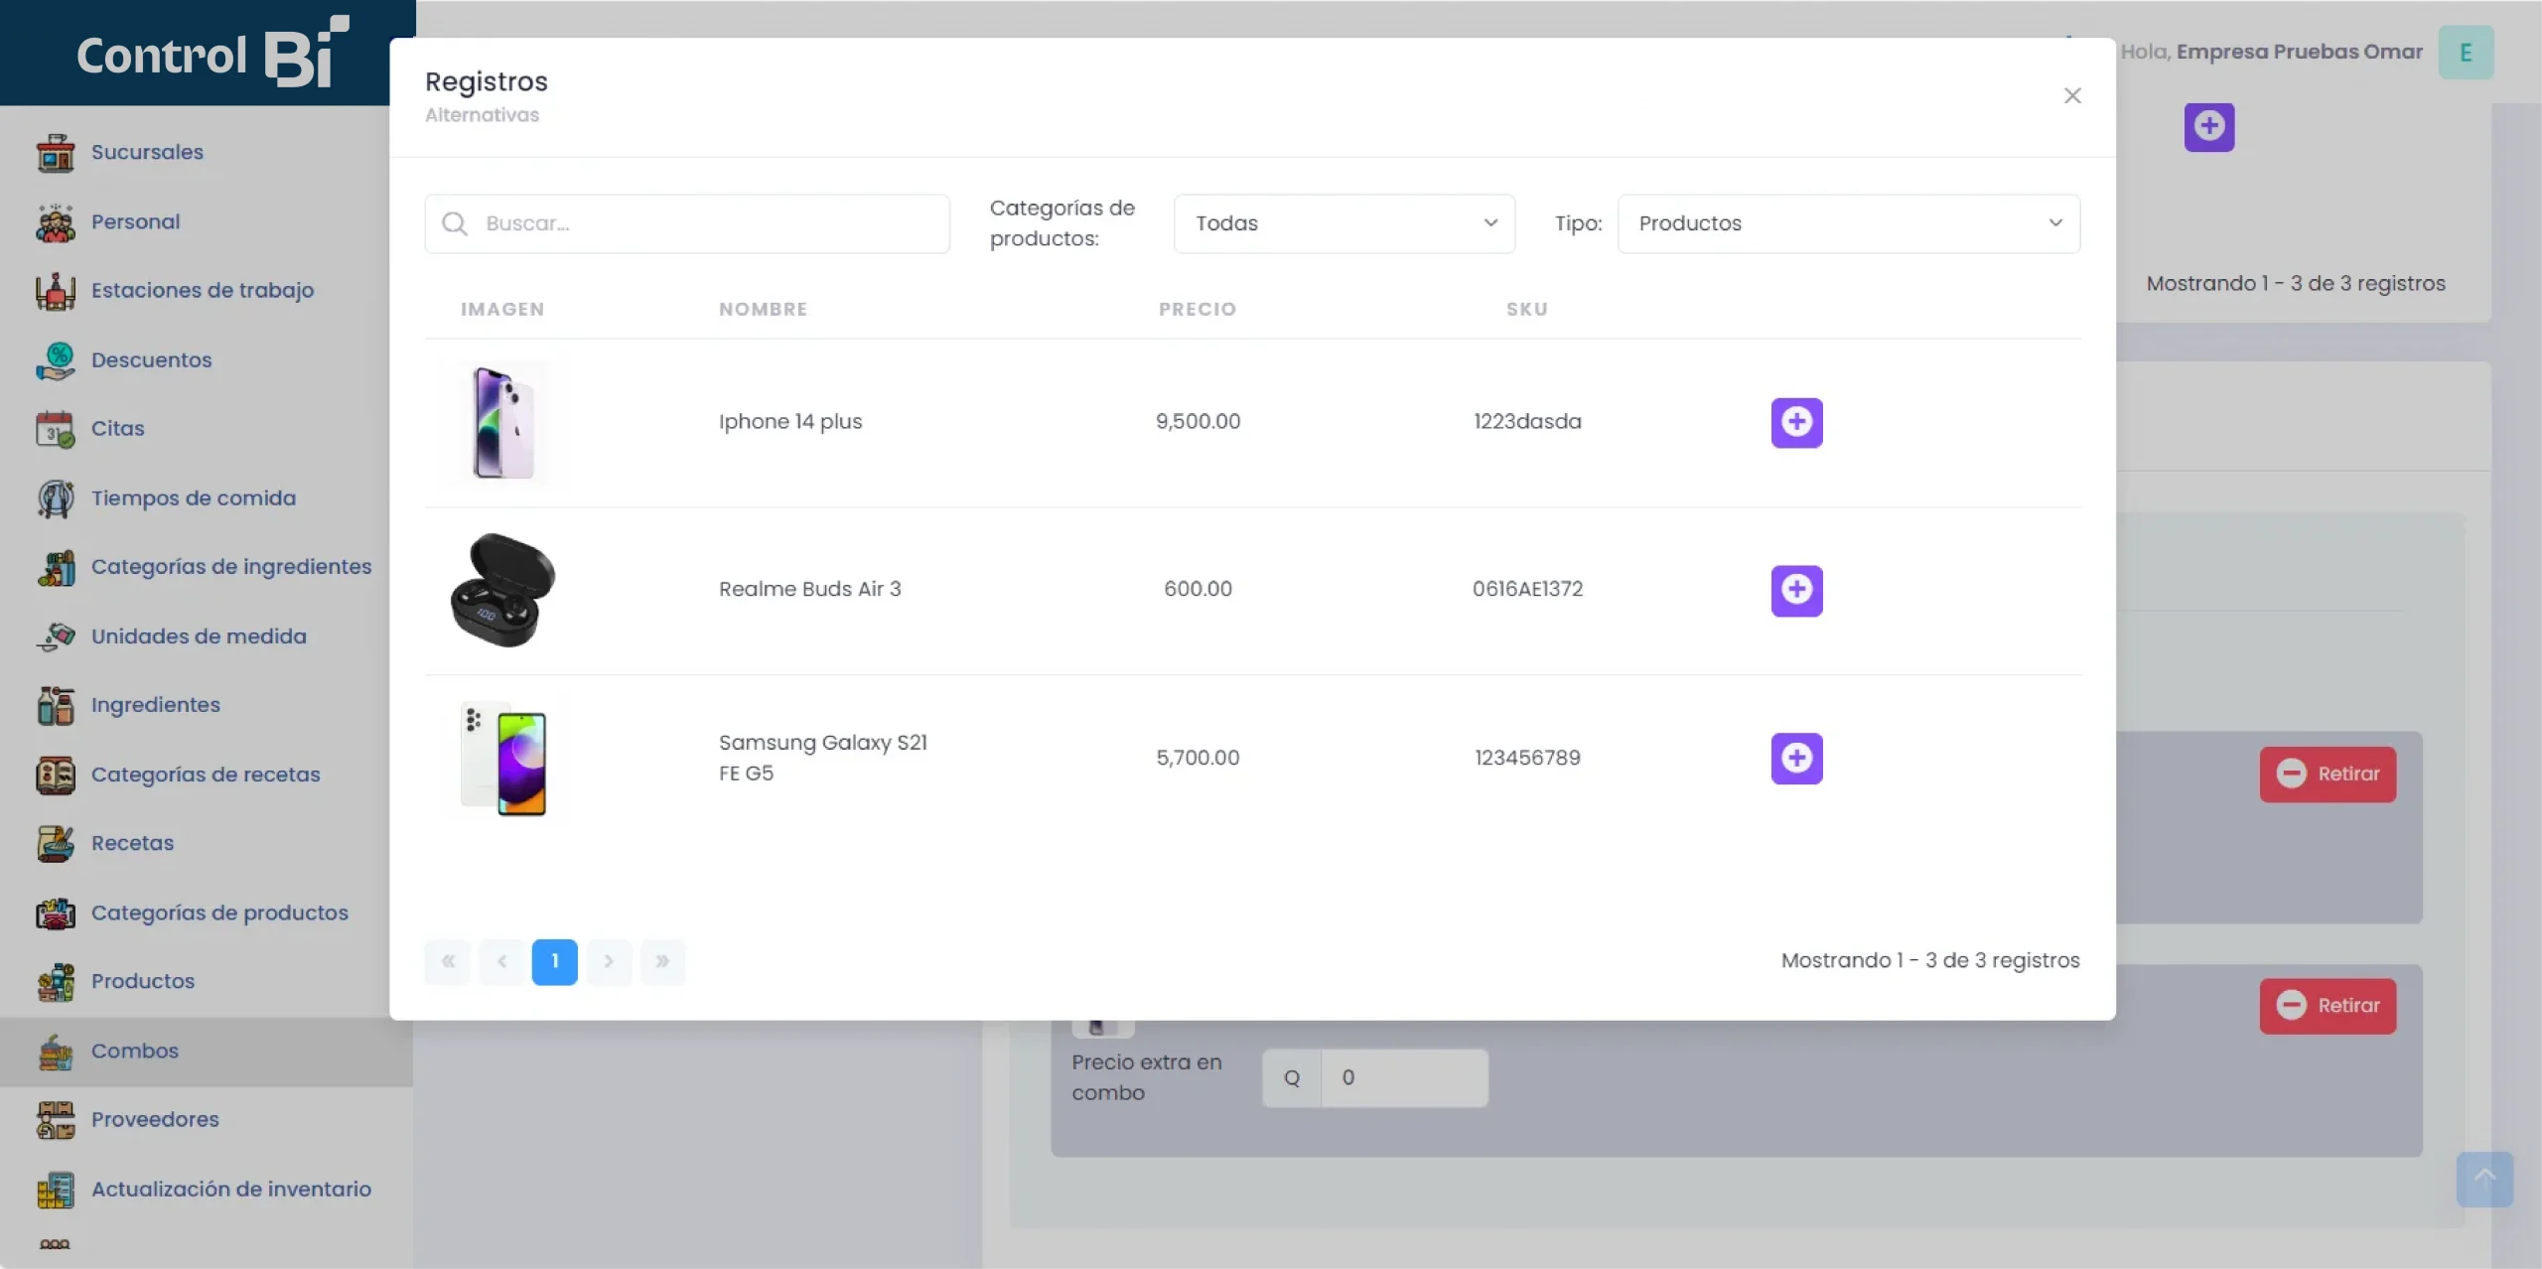Click the NOMBRE column header
2542x1269 pixels.
[x=763, y=309]
